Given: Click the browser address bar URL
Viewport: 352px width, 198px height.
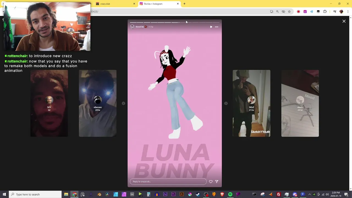Looking at the screenshot, I should coord(179,12).
